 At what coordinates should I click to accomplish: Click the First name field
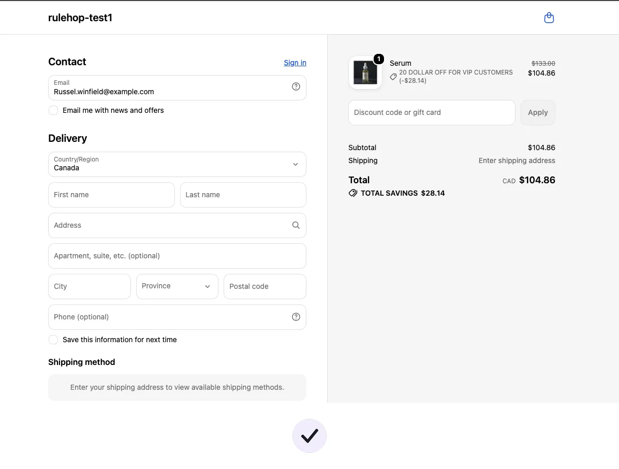[111, 195]
